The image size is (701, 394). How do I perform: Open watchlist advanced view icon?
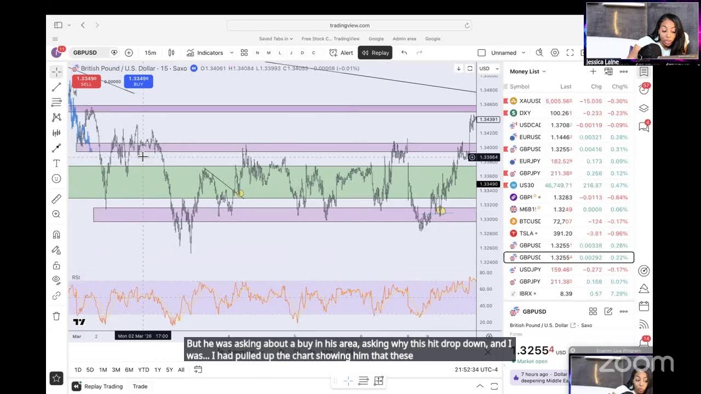(x=608, y=71)
